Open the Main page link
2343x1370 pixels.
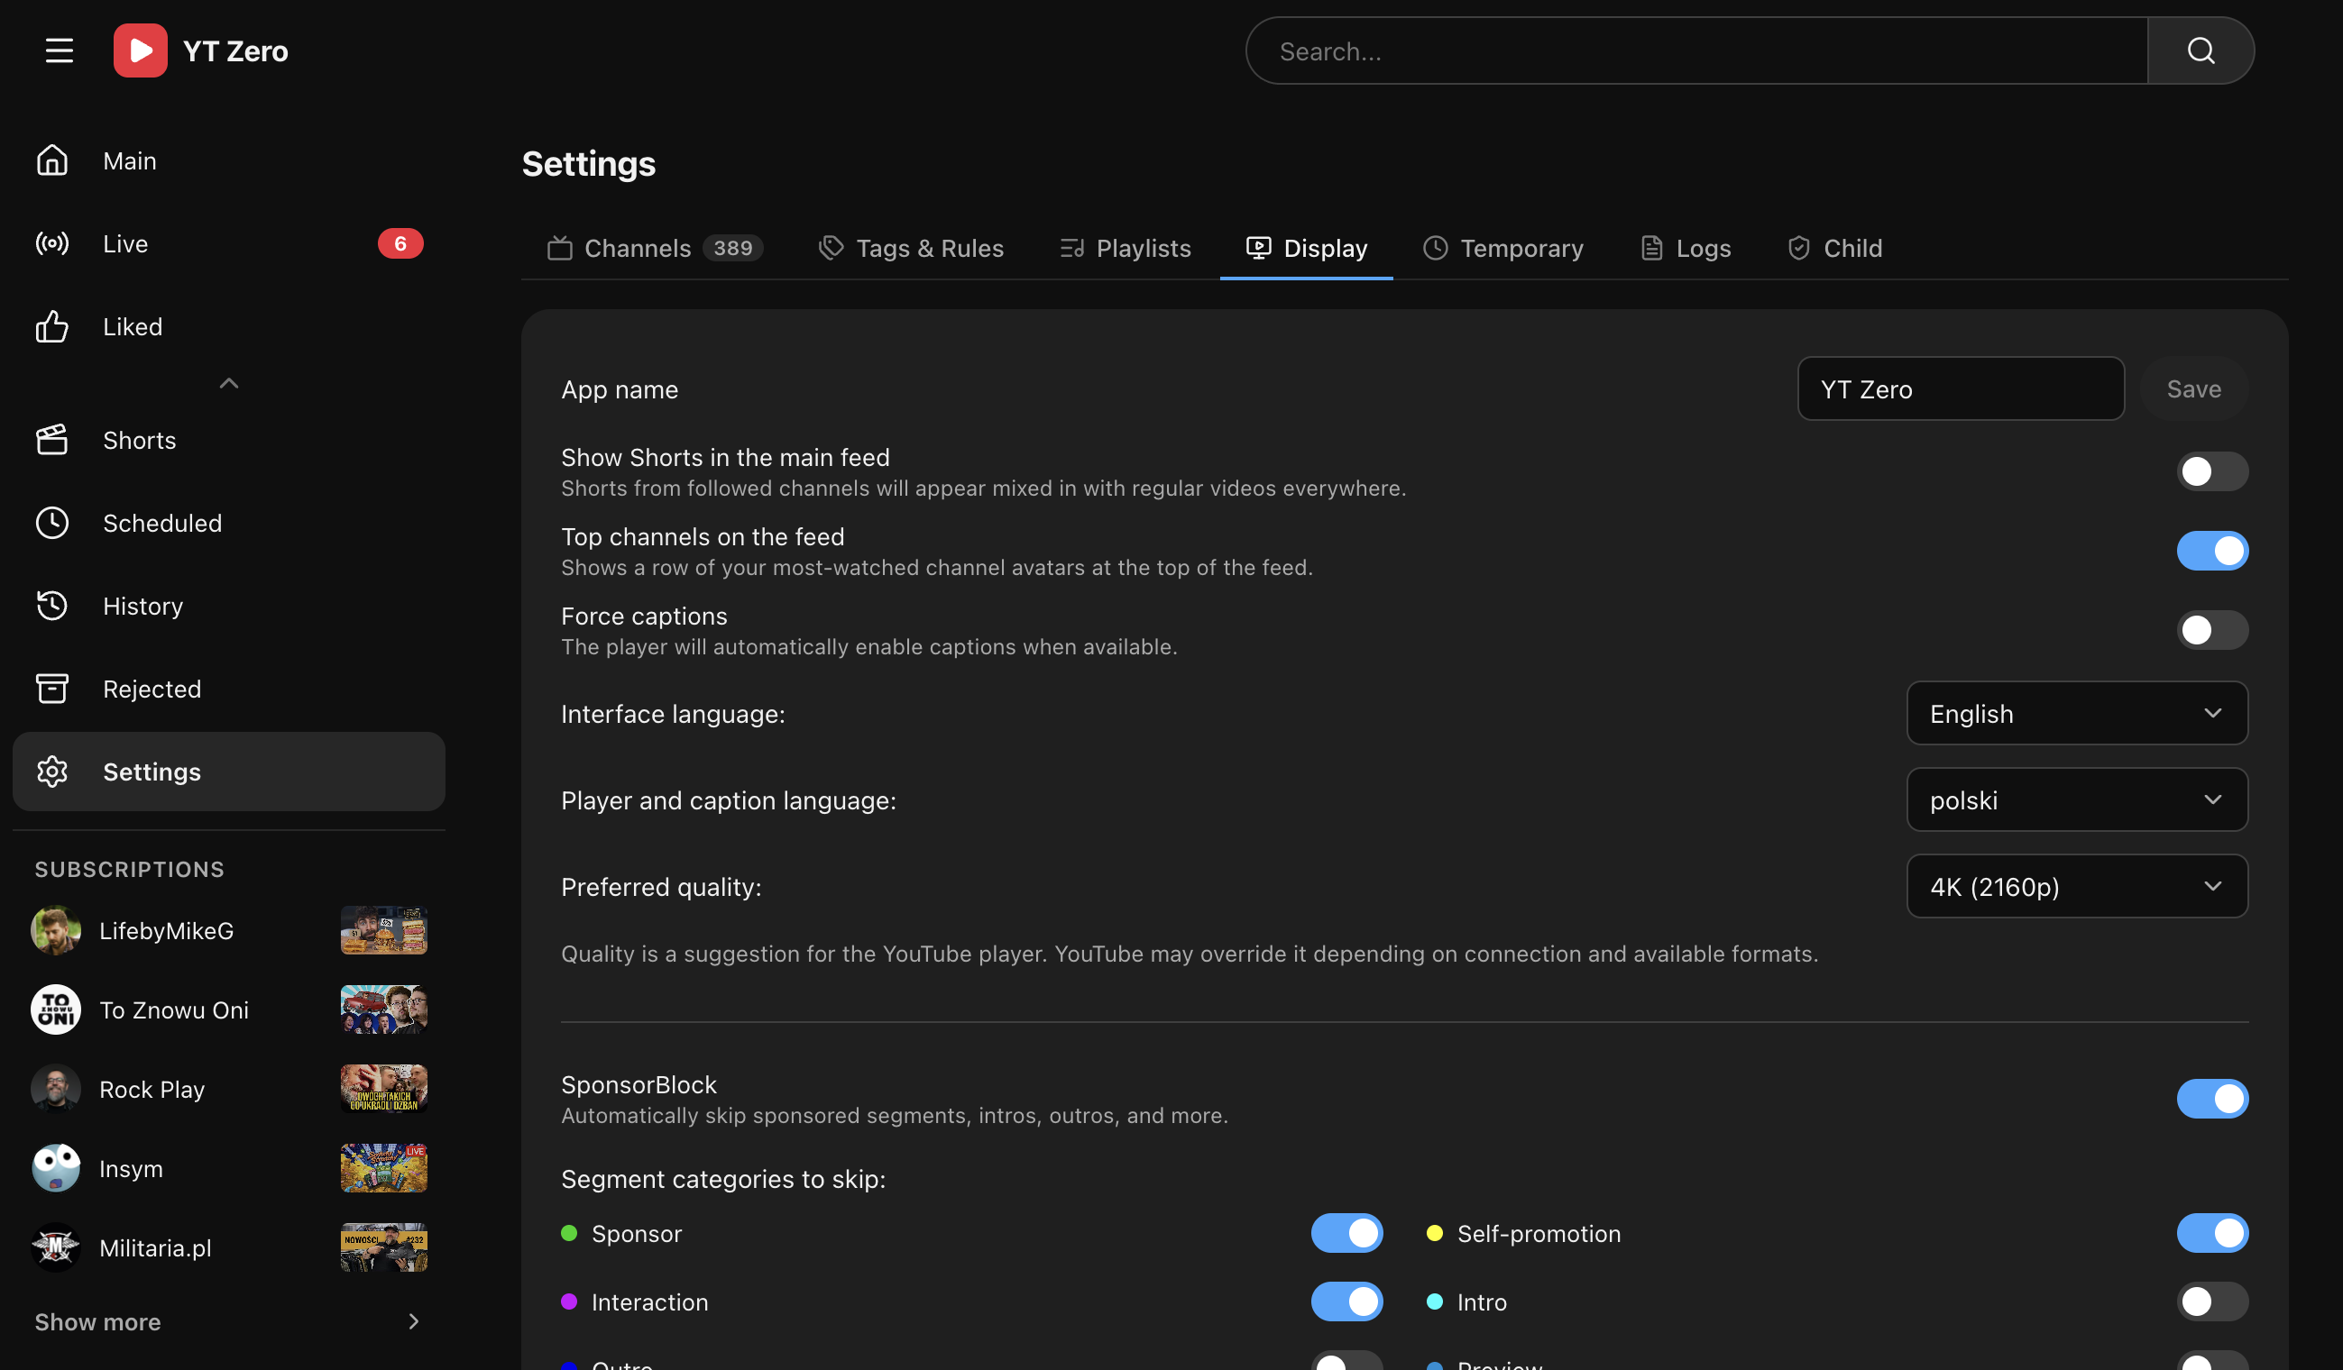click(229, 160)
